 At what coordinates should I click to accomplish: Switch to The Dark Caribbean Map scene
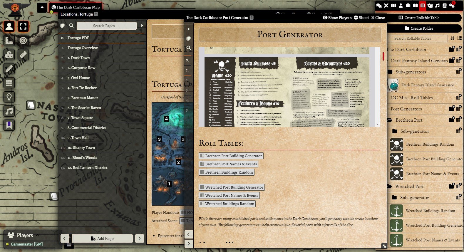76,7
